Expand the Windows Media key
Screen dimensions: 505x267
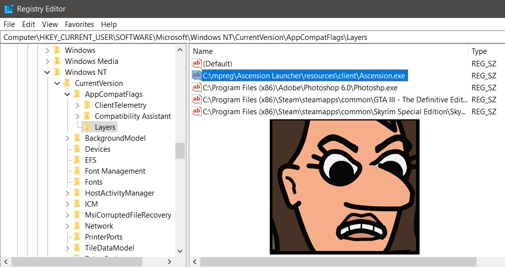pyautogui.click(x=47, y=61)
